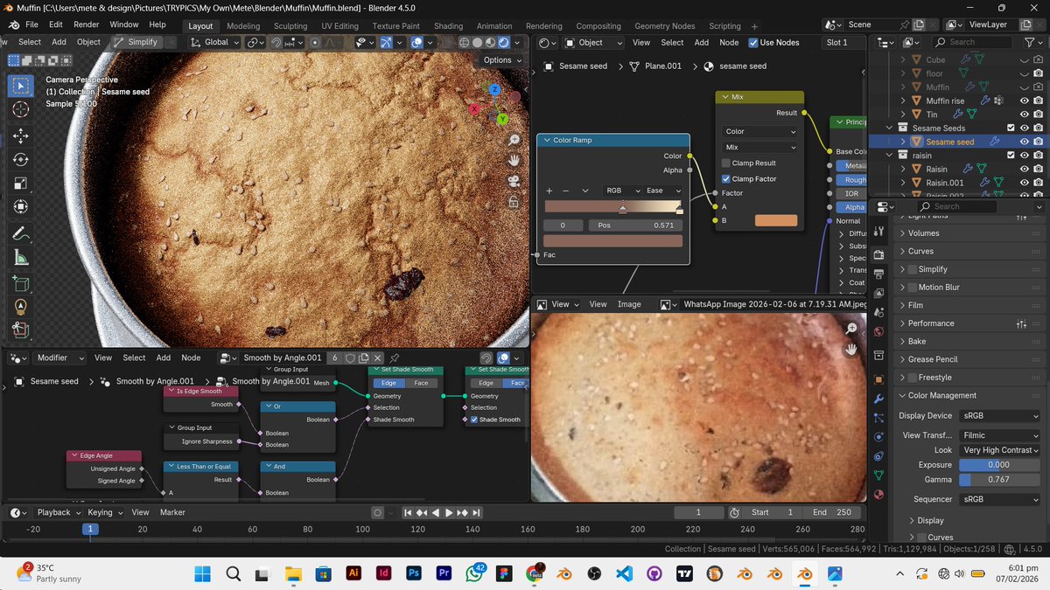Image resolution: width=1050 pixels, height=590 pixels.
Task: Click the Color Ramp Pos value field
Action: [635, 225]
